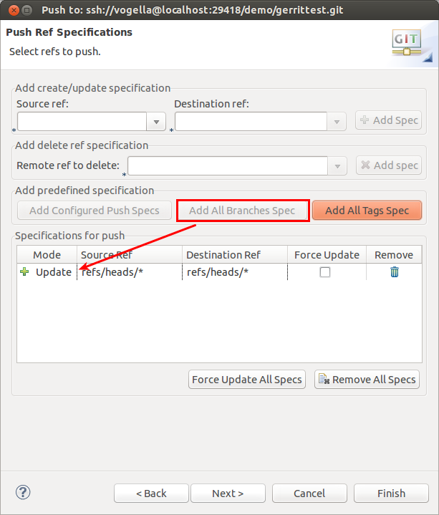The width and height of the screenshot is (439, 515).
Task: Focus the Destination ref text field
Action: (251, 122)
